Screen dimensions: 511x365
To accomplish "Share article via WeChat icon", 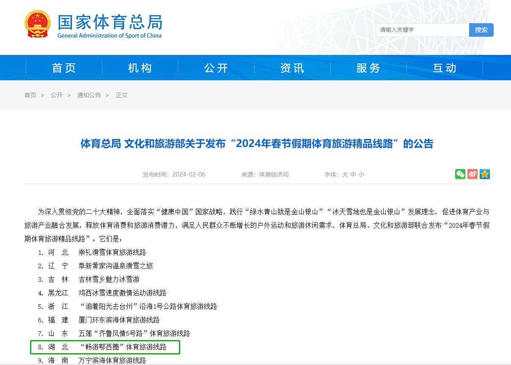I will (x=460, y=174).
